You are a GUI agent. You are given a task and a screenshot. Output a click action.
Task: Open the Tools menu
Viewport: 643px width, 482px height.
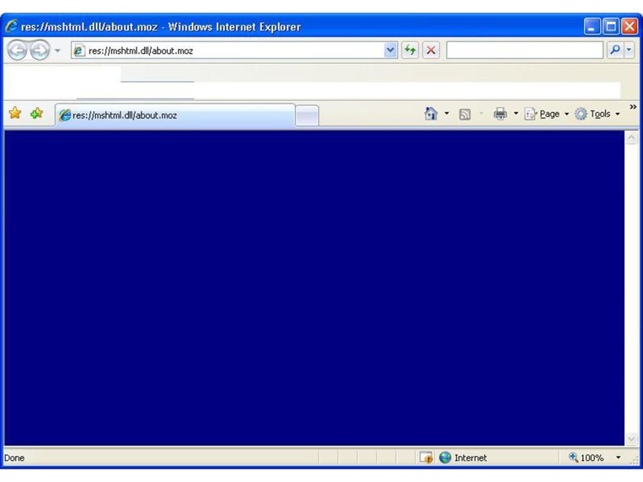tap(597, 114)
